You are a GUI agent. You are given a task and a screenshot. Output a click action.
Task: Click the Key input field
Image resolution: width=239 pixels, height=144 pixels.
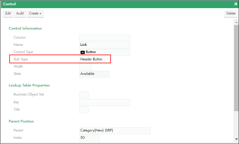pyautogui.click(x=105, y=102)
